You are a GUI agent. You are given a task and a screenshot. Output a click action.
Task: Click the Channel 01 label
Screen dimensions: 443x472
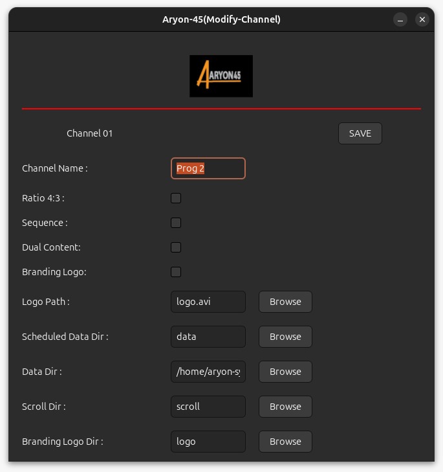90,133
